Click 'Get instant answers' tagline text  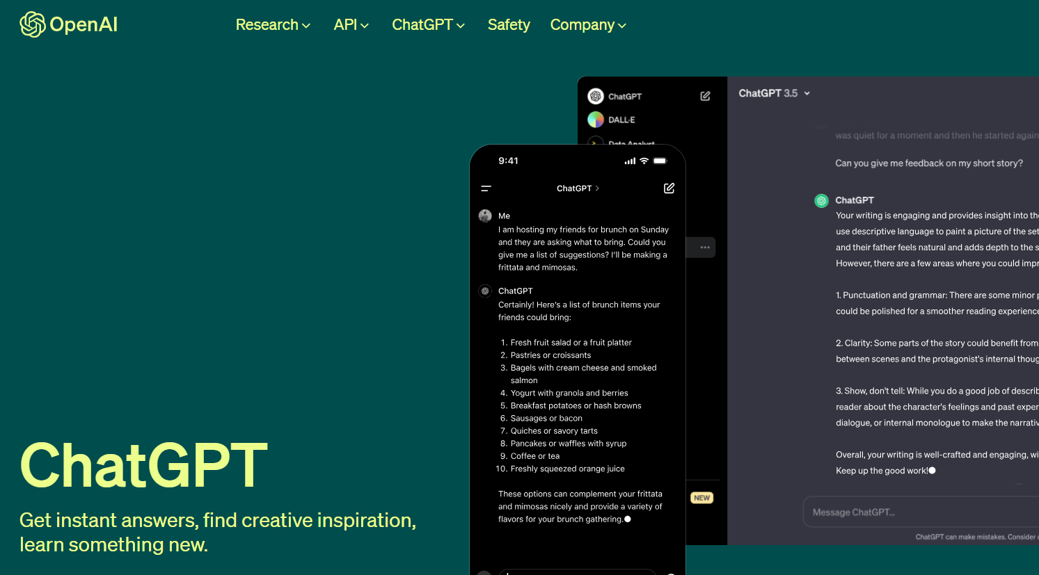coord(218,532)
